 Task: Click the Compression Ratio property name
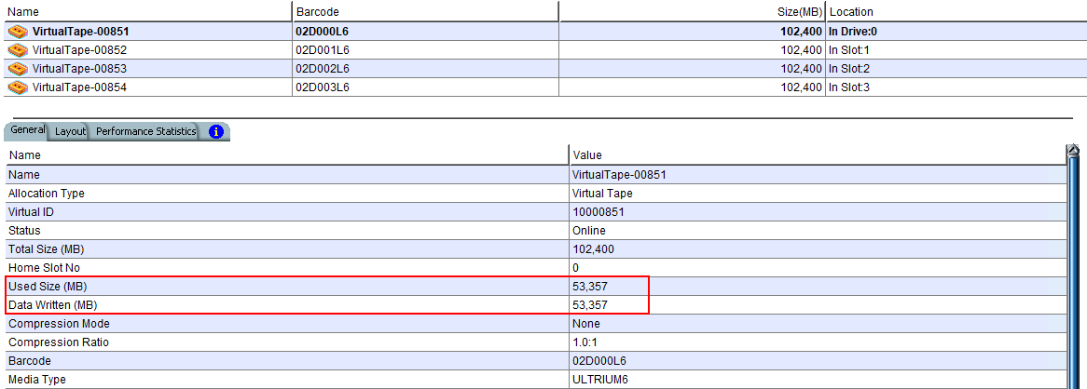tap(58, 342)
